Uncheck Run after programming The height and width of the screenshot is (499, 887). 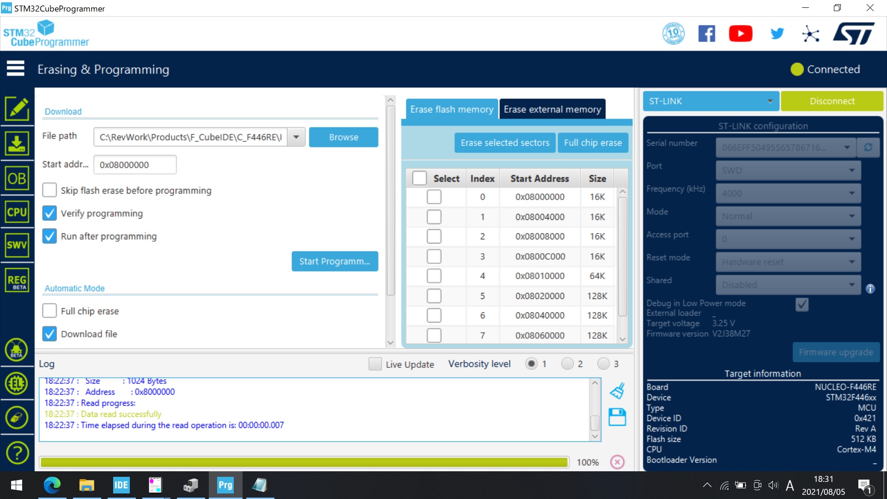point(49,236)
